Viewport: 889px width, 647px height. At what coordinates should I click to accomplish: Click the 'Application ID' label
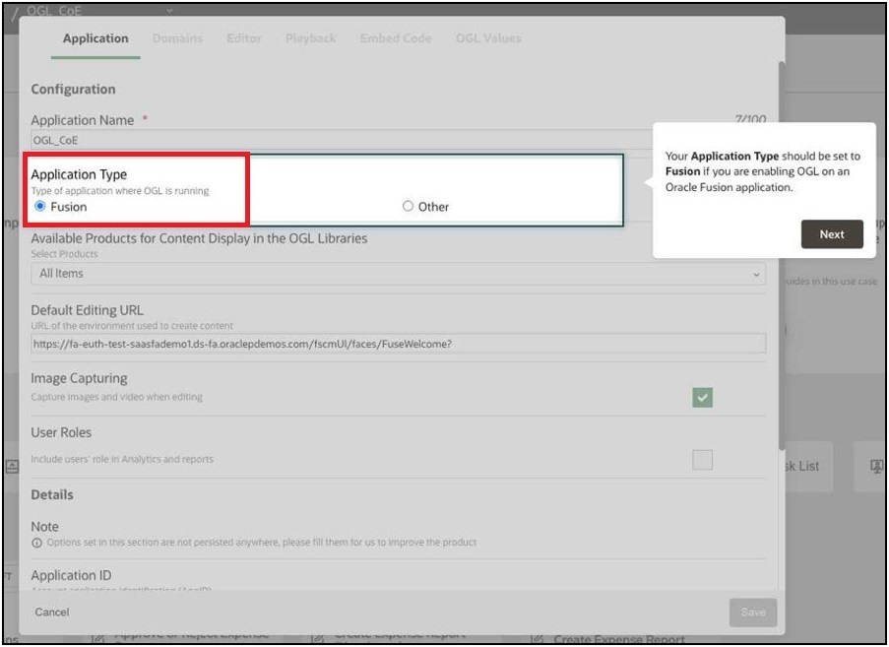[72, 575]
